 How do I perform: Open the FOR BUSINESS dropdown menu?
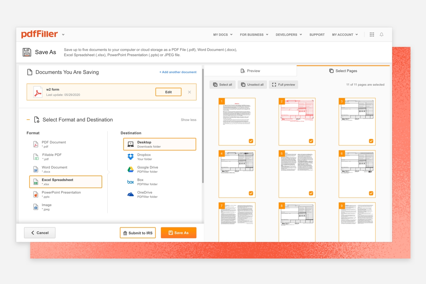[x=254, y=35]
